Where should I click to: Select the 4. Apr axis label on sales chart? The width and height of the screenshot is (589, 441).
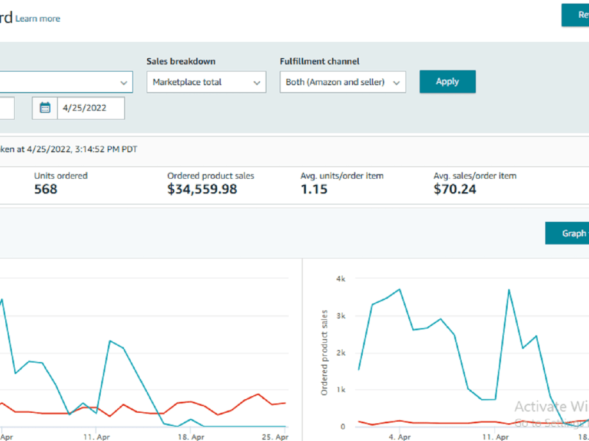399,437
